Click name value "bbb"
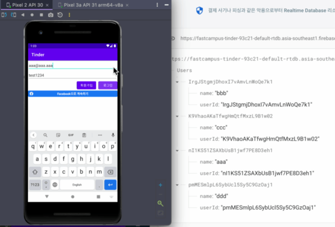 click(221, 93)
